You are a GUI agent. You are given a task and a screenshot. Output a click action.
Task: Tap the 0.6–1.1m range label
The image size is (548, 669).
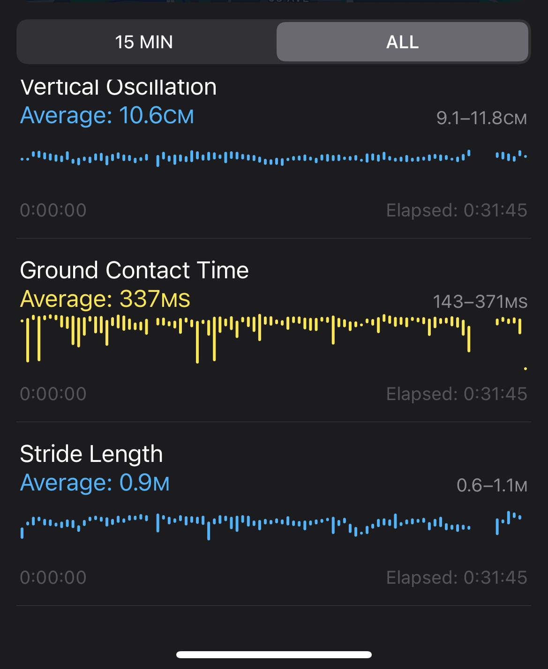coord(492,485)
